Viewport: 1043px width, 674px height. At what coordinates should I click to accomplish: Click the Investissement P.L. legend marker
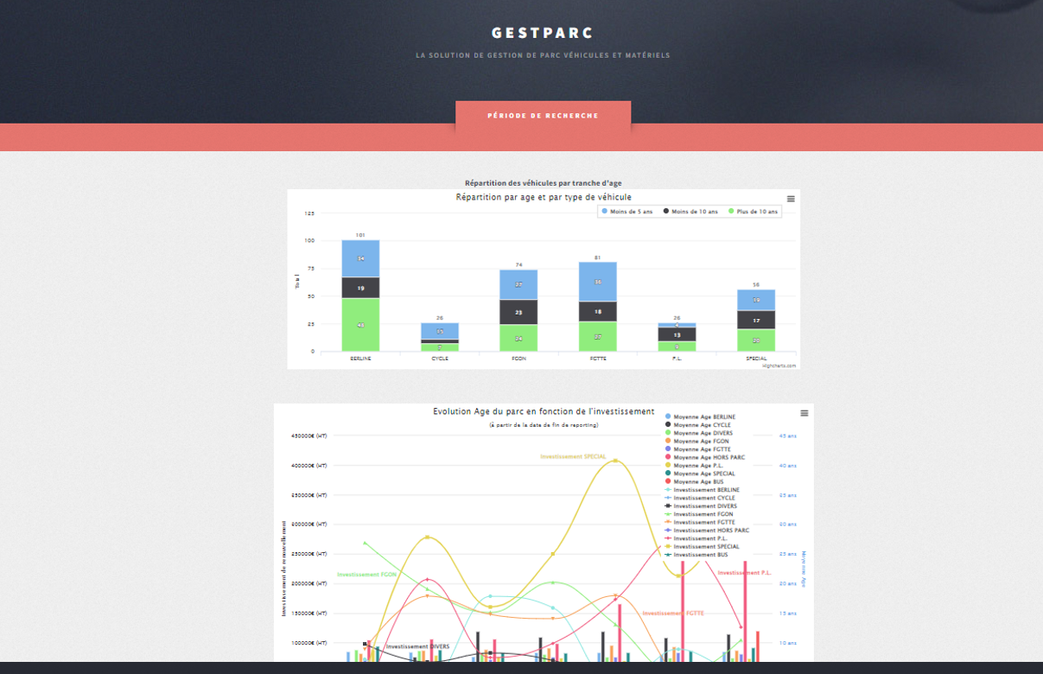tap(668, 538)
